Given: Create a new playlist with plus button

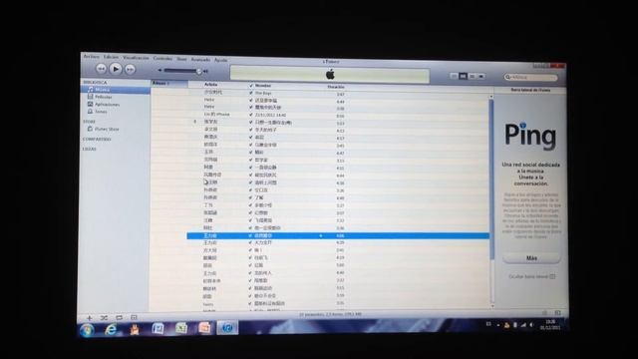Looking at the screenshot, I should pyautogui.click(x=89, y=317).
